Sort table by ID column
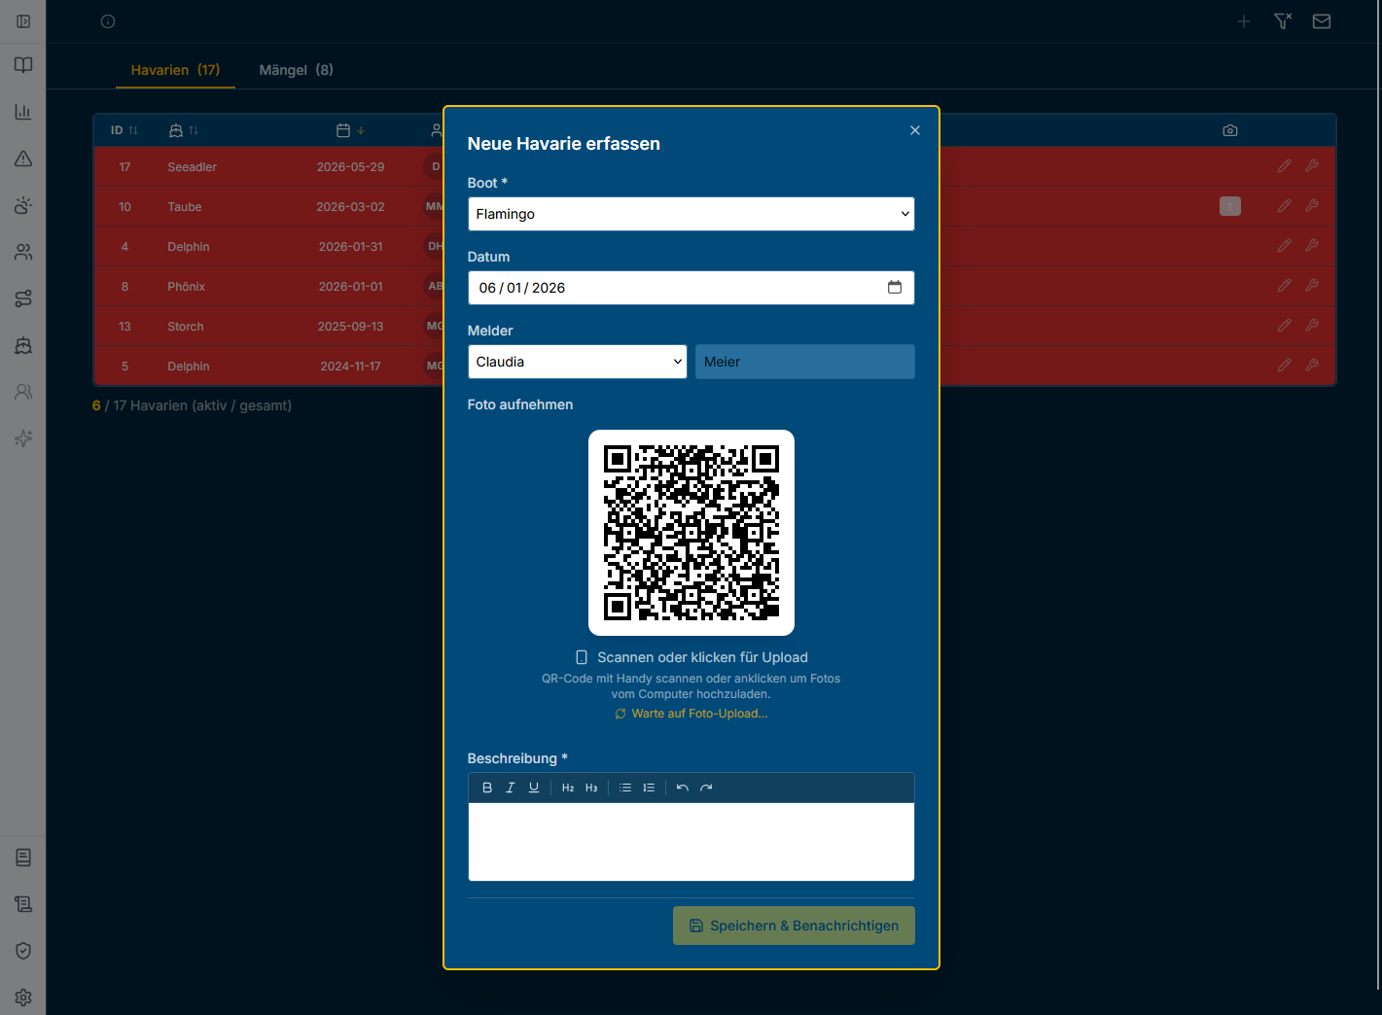Image resolution: width=1382 pixels, height=1015 pixels. point(124,130)
